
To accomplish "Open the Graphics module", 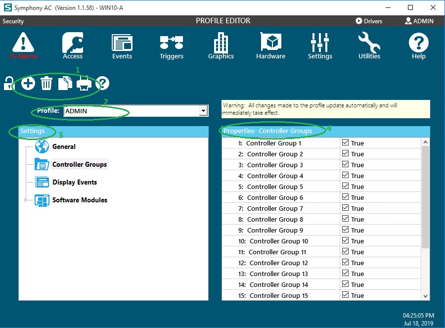I will [x=221, y=46].
